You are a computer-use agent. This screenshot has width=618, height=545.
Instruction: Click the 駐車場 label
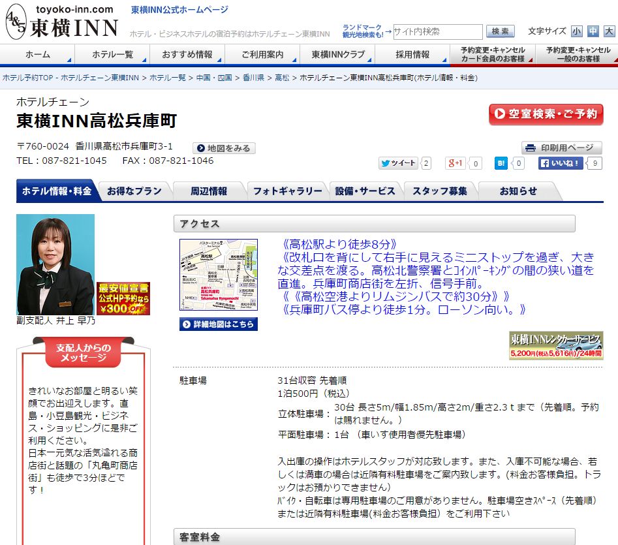(x=193, y=381)
